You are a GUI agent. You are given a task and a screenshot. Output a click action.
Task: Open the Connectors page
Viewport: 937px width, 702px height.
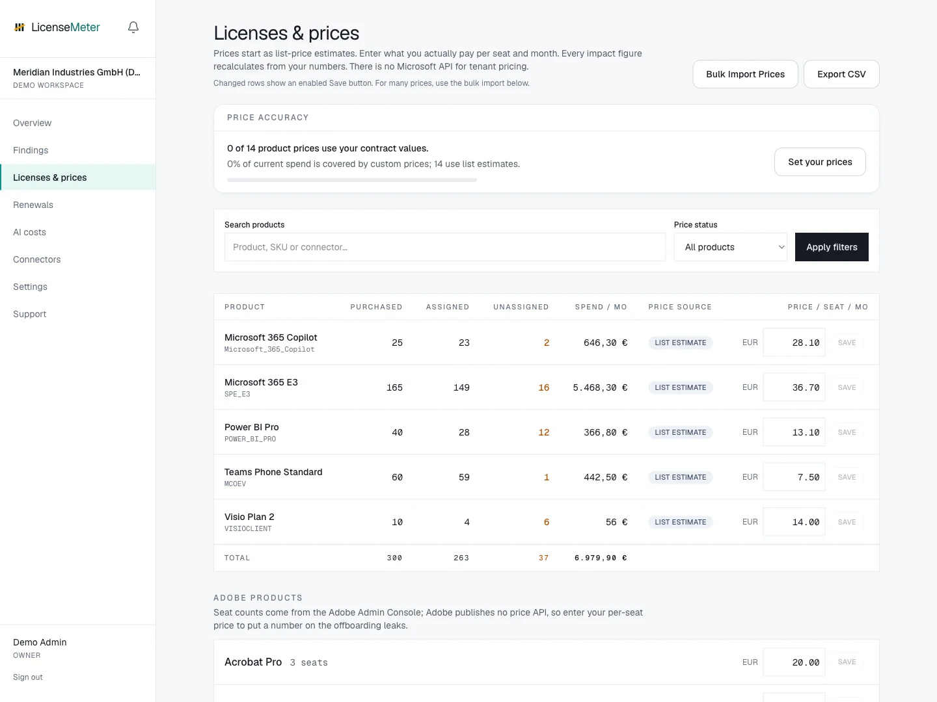tap(78, 259)
